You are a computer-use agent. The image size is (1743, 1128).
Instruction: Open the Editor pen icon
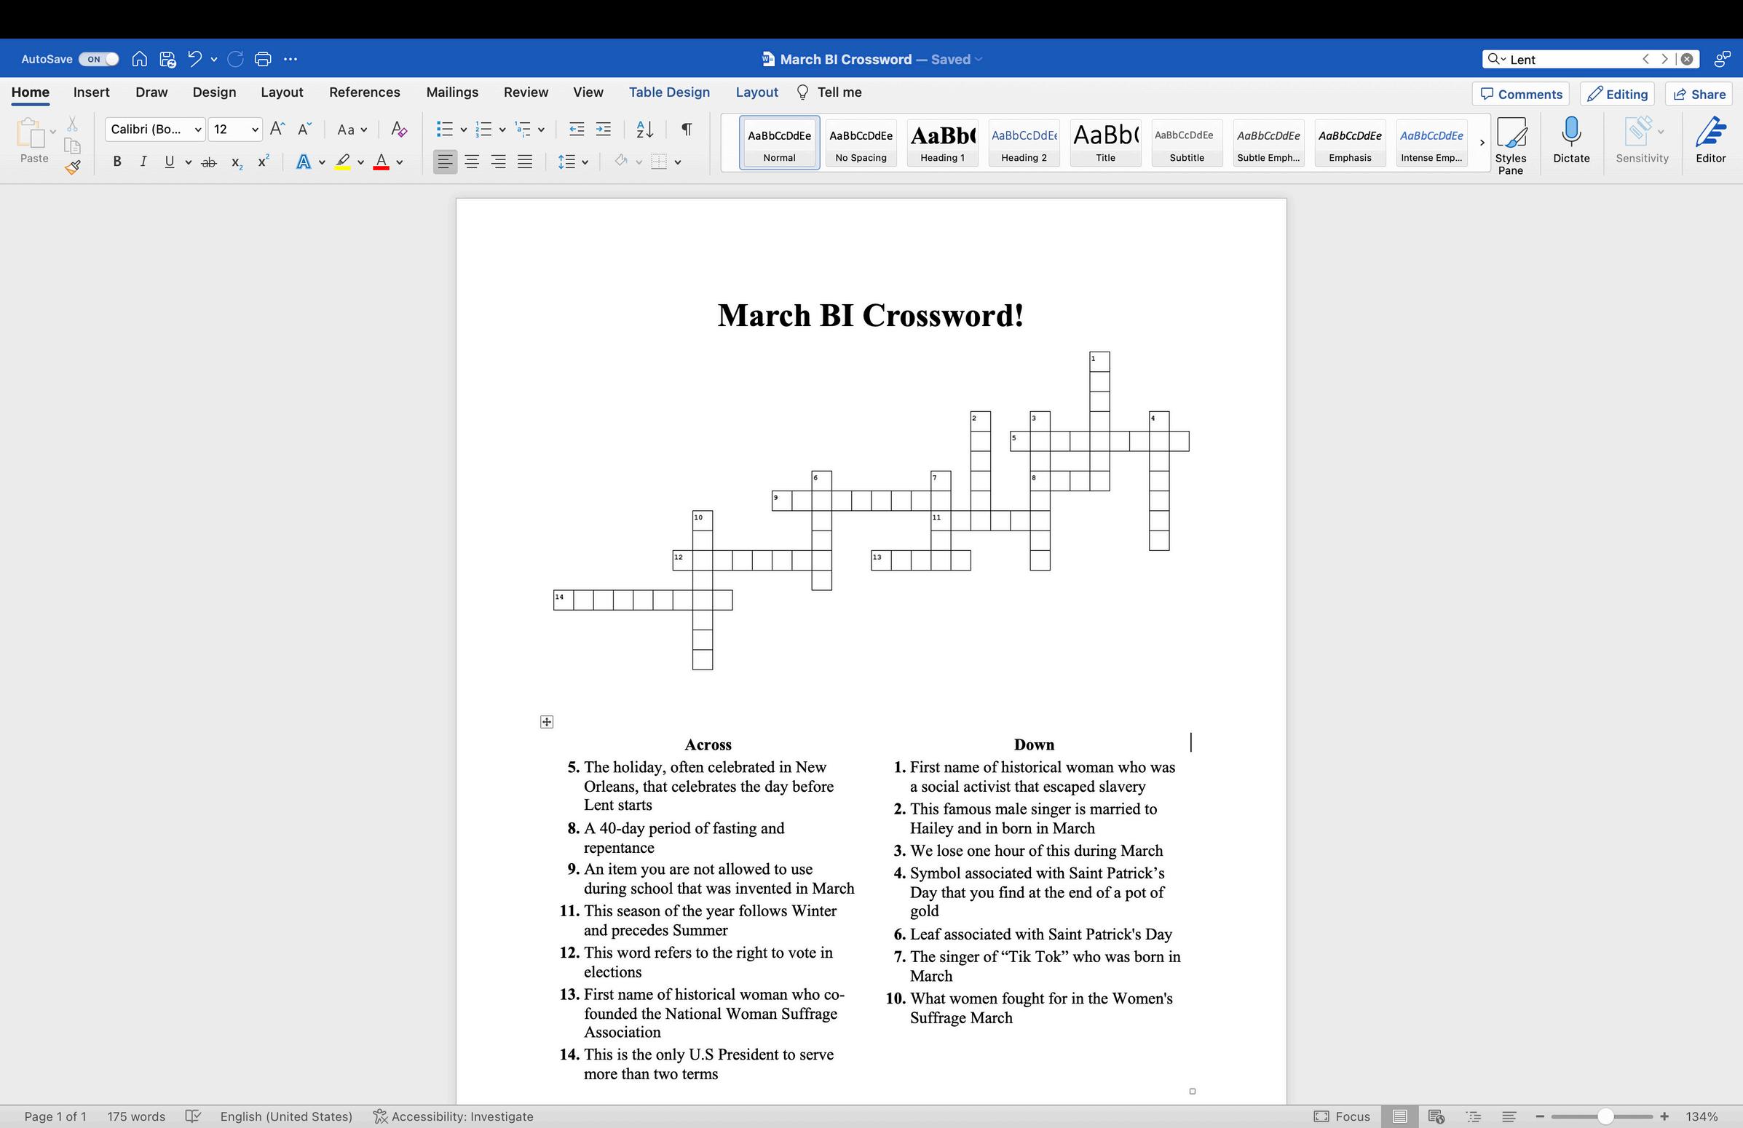click(x=1710, y=134)
